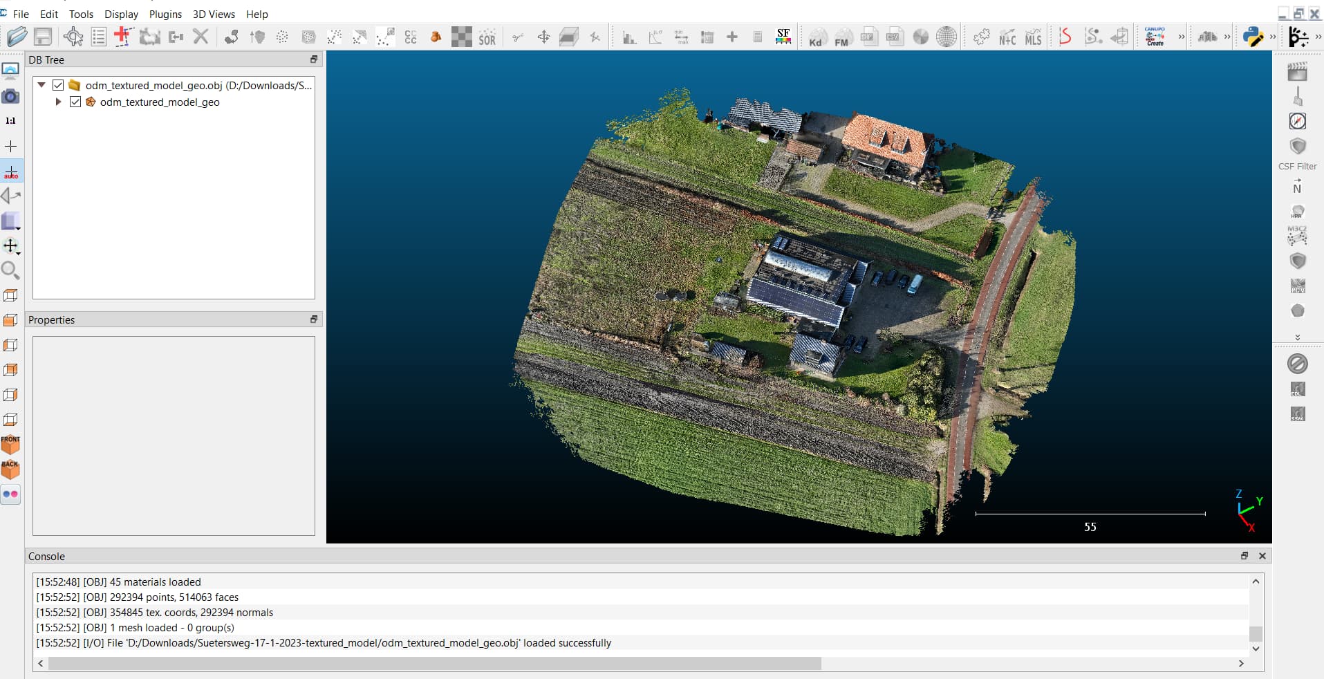Image resolution: width=1324 pixels, height=679 pixels.
Task: Open the SF scalar field color scale icon
Action: (783, 37)
